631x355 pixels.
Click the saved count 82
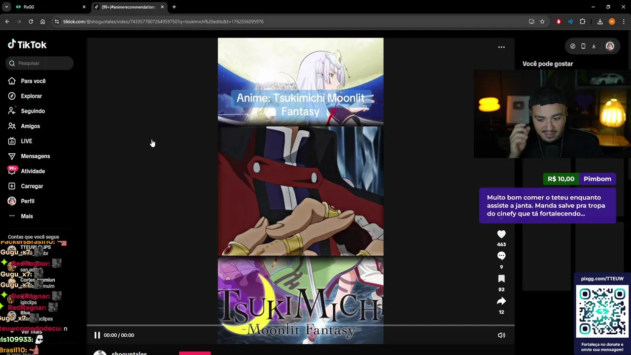(x=501, y=289)
